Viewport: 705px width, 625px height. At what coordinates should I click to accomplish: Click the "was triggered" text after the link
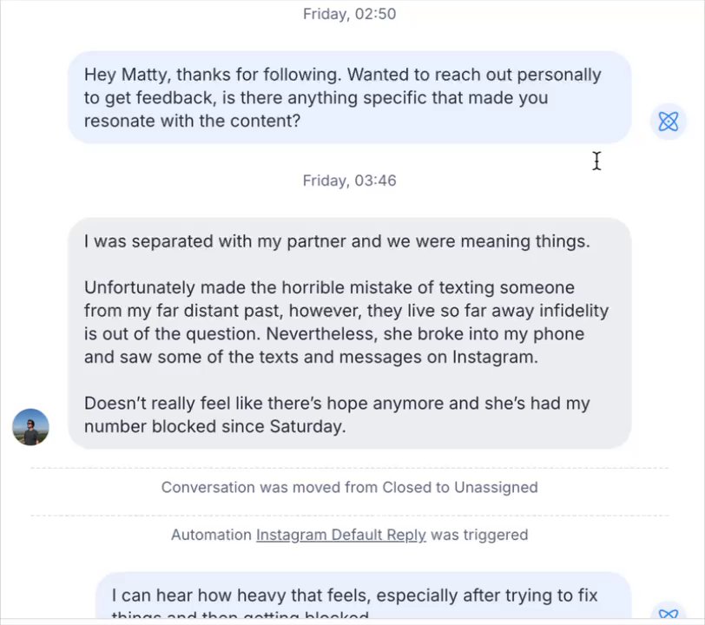pos(479,535)
